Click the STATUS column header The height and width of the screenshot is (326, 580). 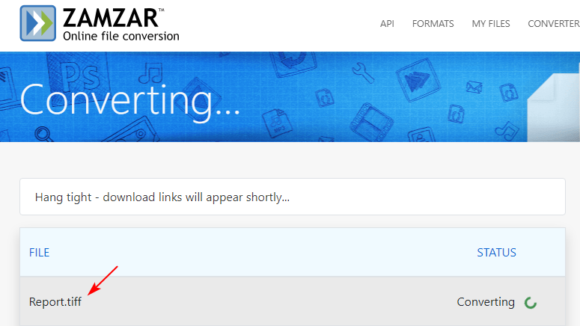pos(496,253)
